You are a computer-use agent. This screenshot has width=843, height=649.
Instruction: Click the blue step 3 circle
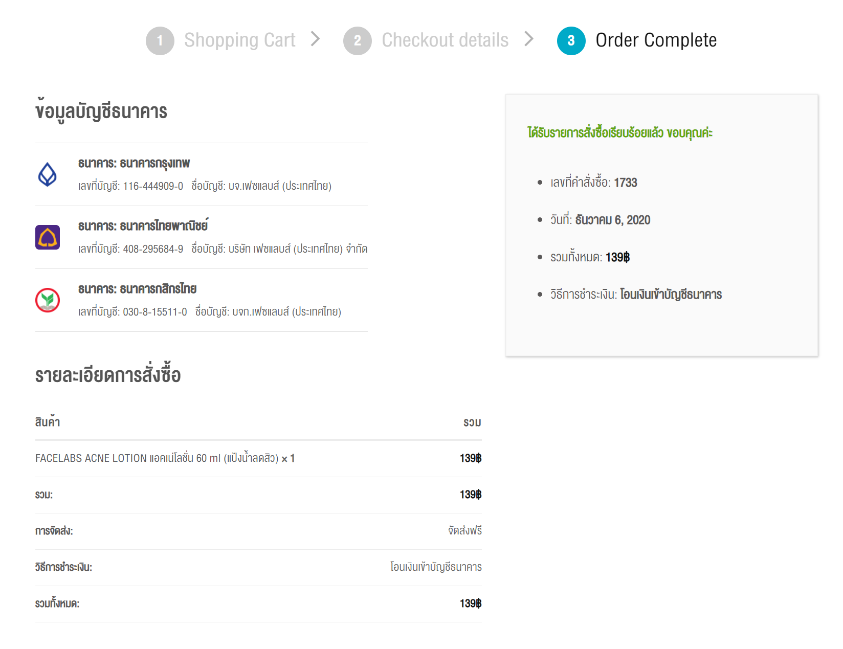click(x=571, y=40)
